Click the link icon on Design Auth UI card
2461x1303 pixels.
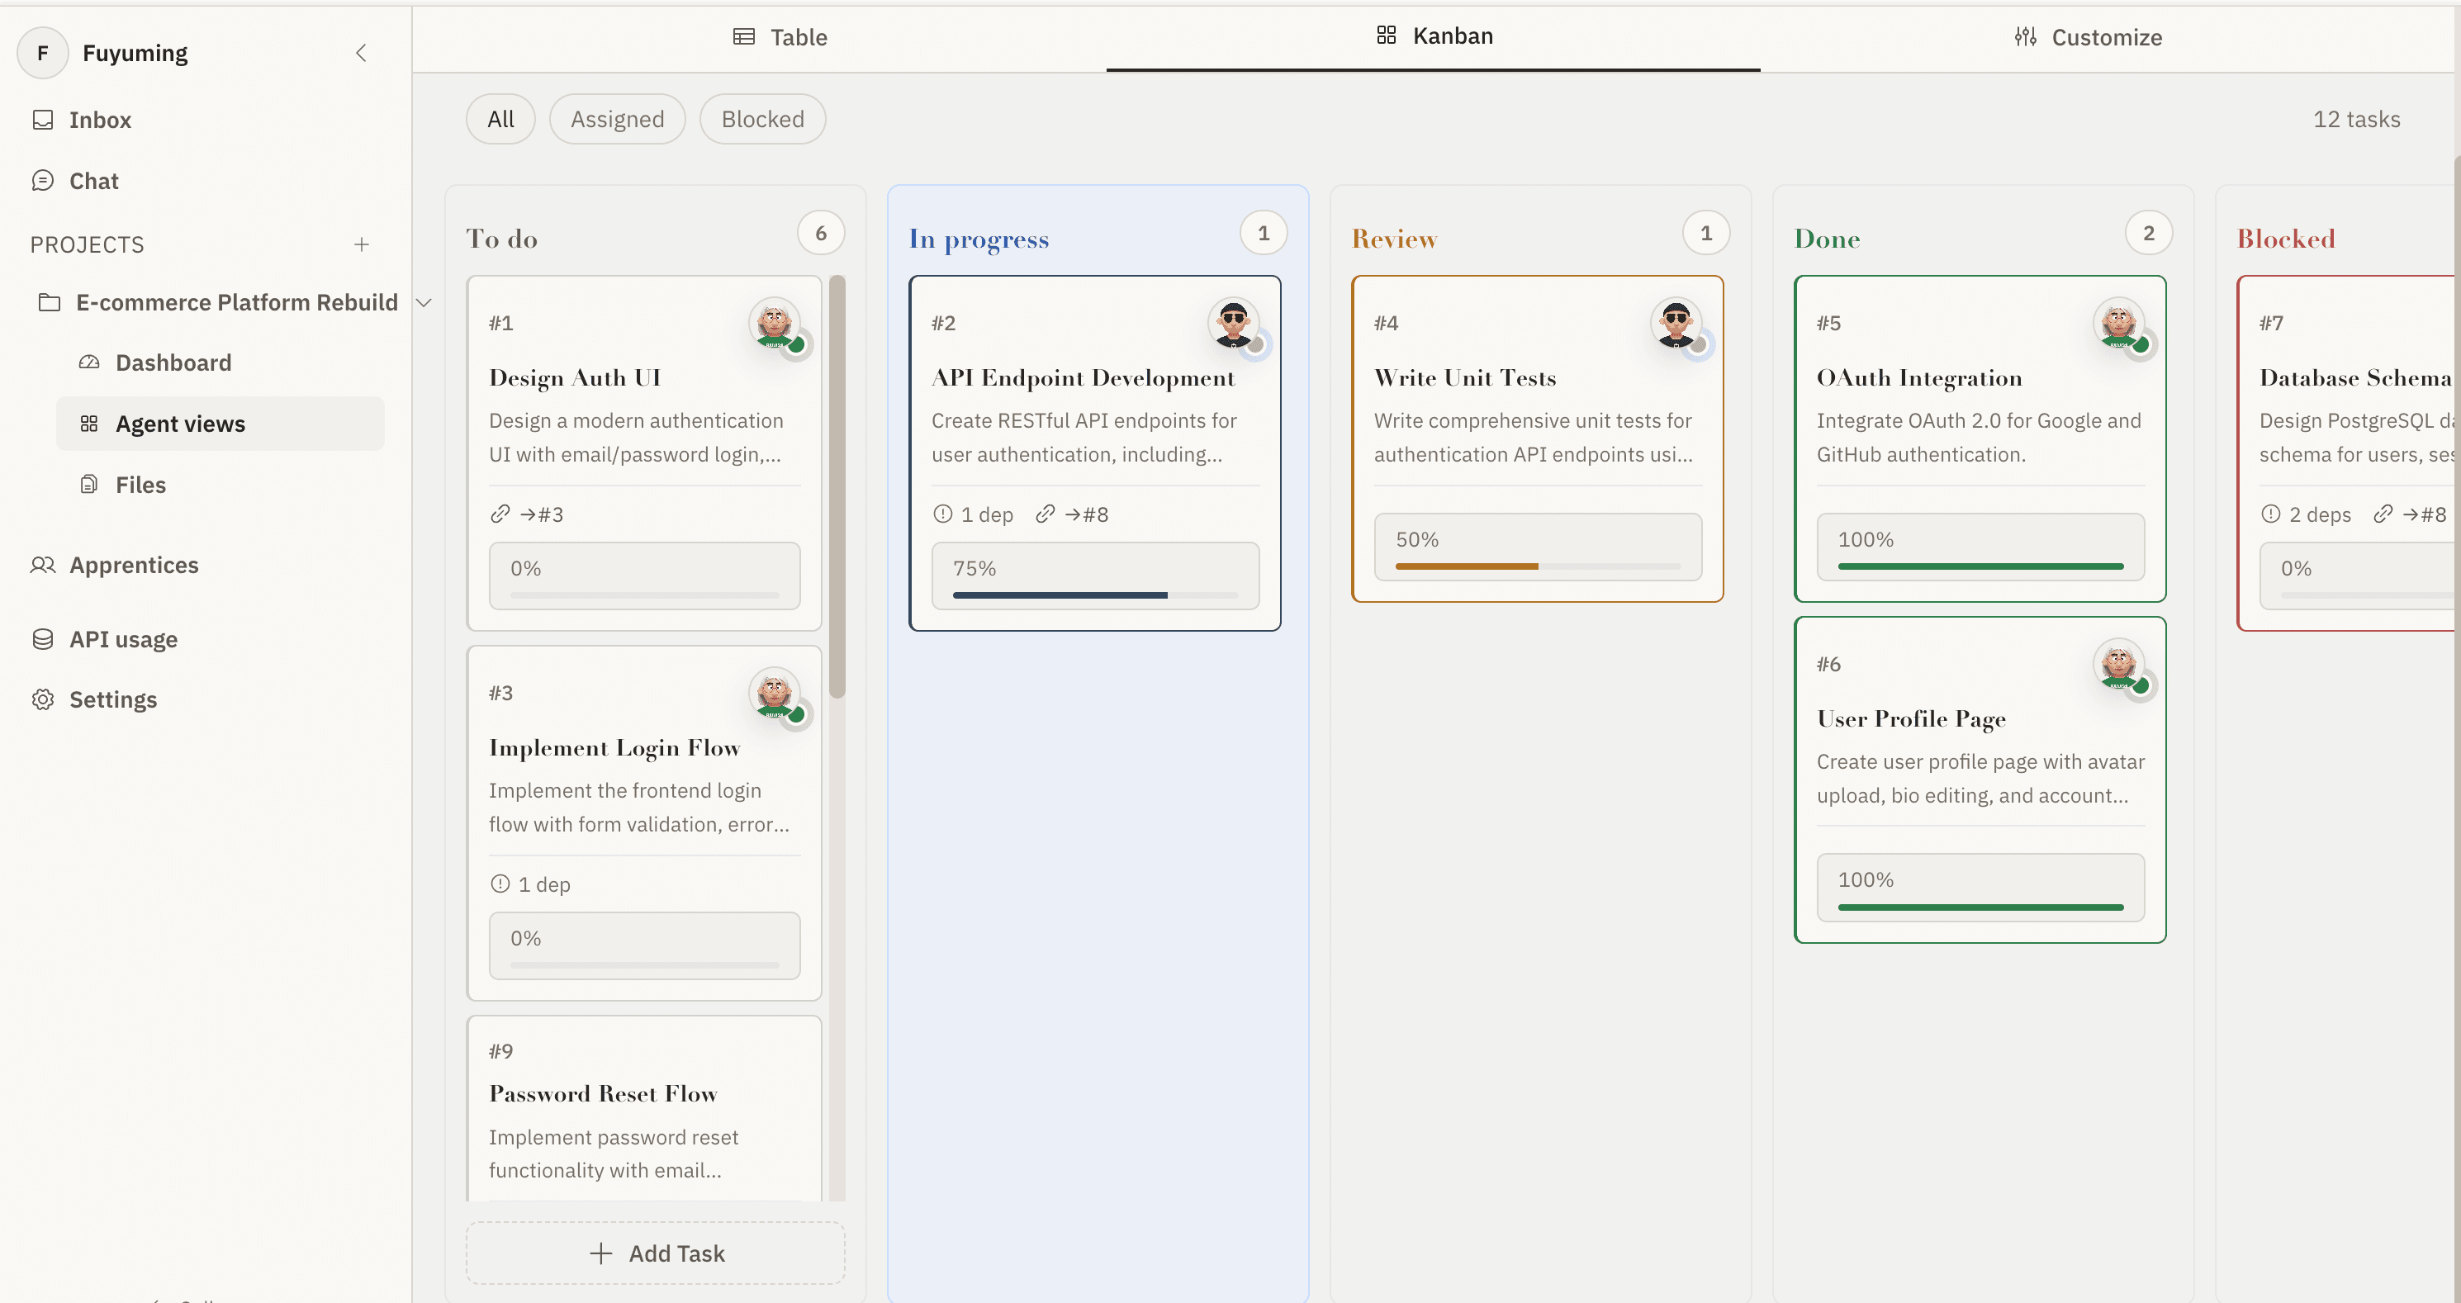pyautogui.click(x=500, y=514)
